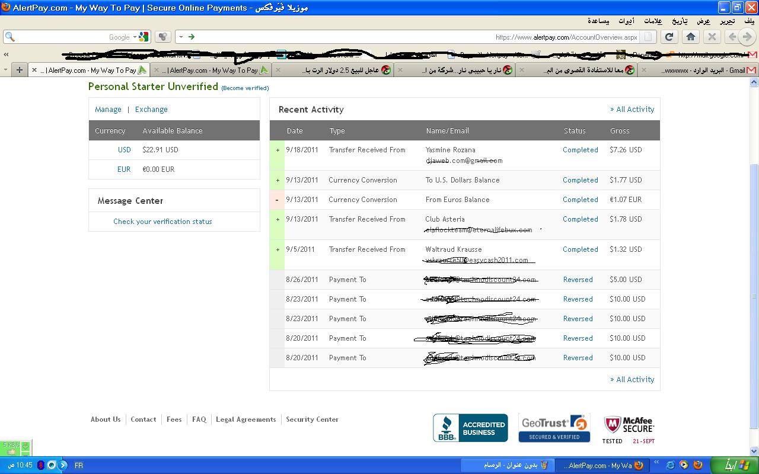Viewport: 759px width, 474px height.
Task: Click the Stop loading X button
Action: pos(712,37)
